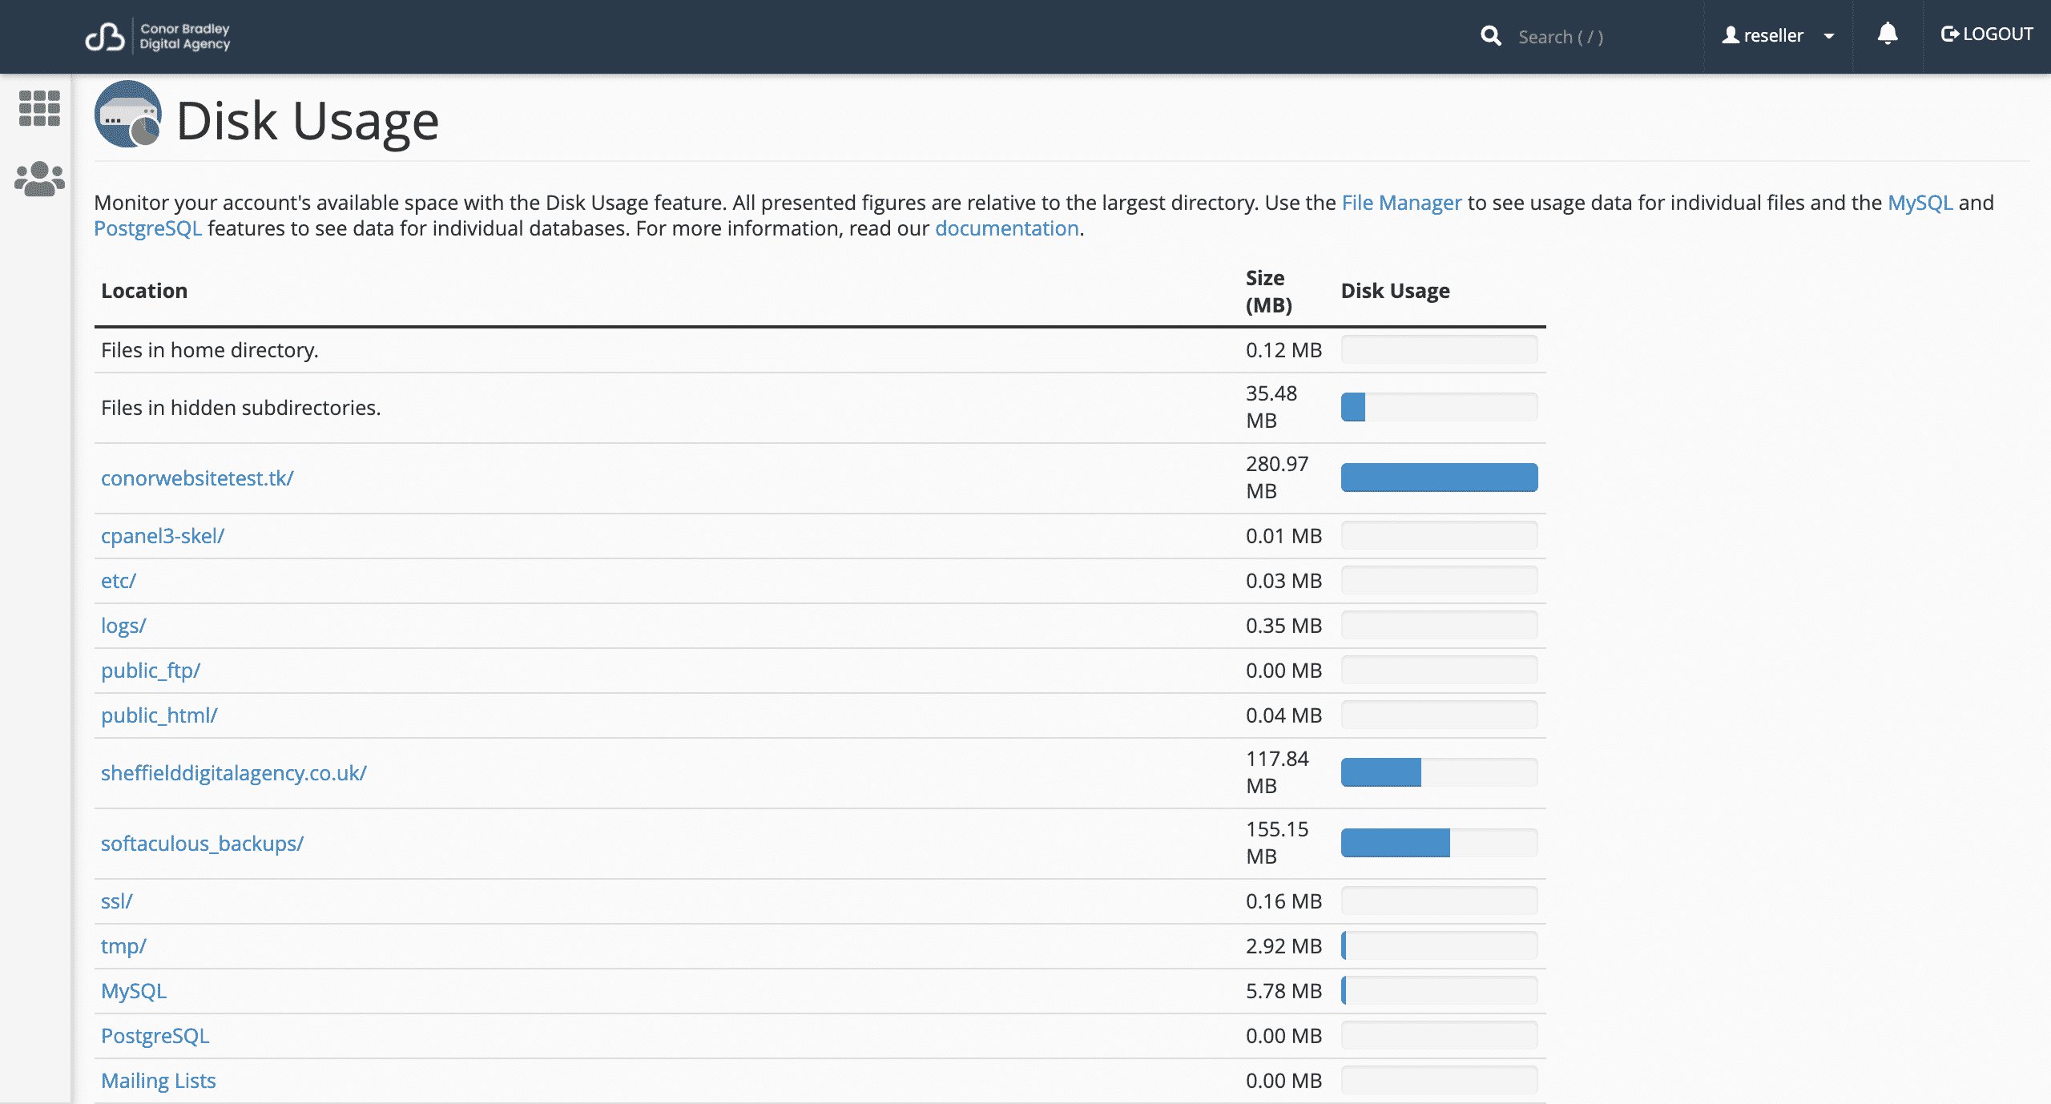
Task: Click the search magnifier icon
Action: click(x=1490, y=36)
